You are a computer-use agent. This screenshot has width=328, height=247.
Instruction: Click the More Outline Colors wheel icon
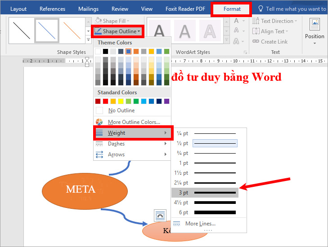[99, 122]
